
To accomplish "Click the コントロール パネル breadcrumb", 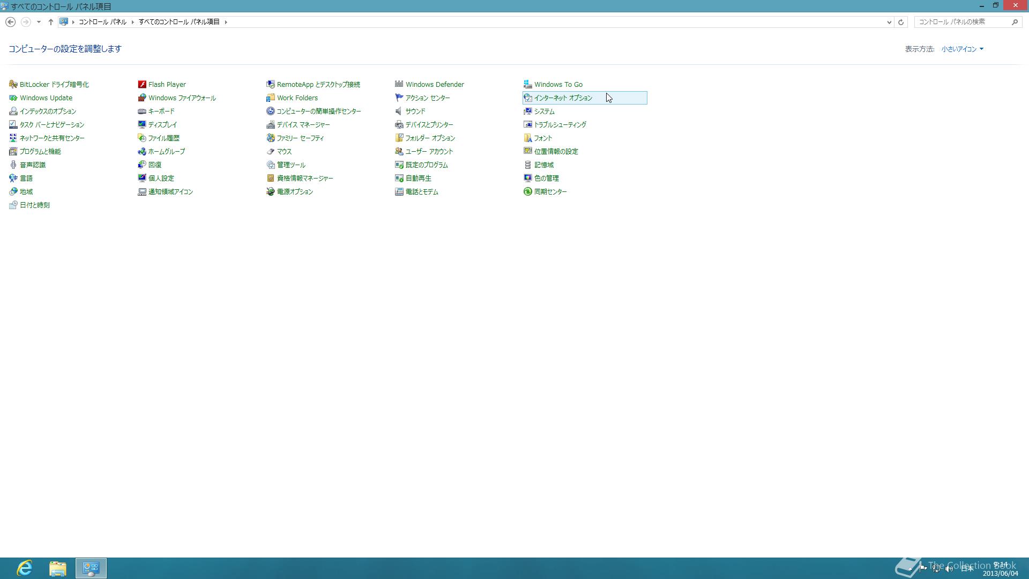I will pos(102,22).
